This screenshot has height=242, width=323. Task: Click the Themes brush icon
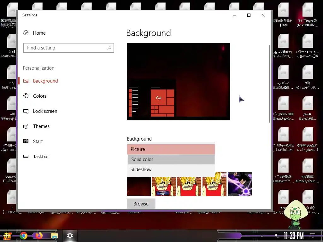[26, 126]
